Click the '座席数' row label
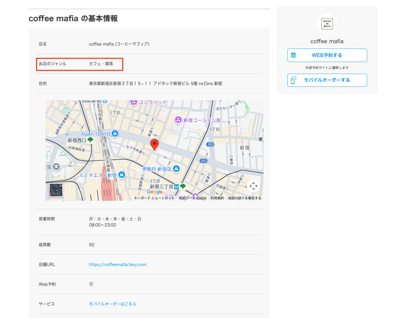406x318 pixels. coord(45,245)
